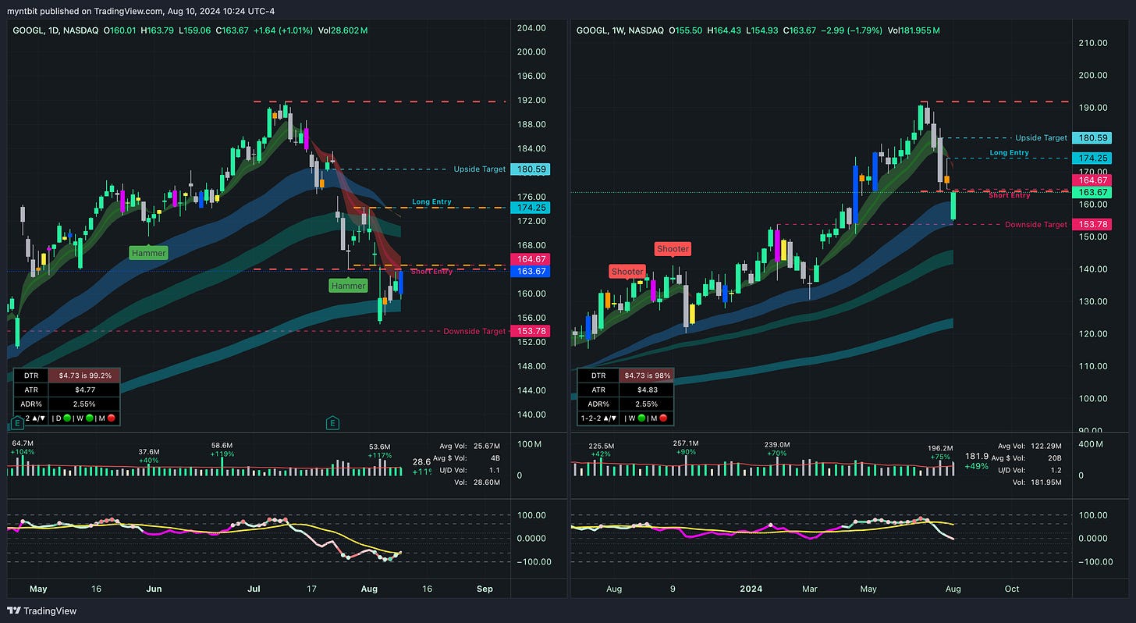The height and width of the screenshot is (623, 1136).
Task: Click the $4.77 ATR value cell
Action: (84, 390)
